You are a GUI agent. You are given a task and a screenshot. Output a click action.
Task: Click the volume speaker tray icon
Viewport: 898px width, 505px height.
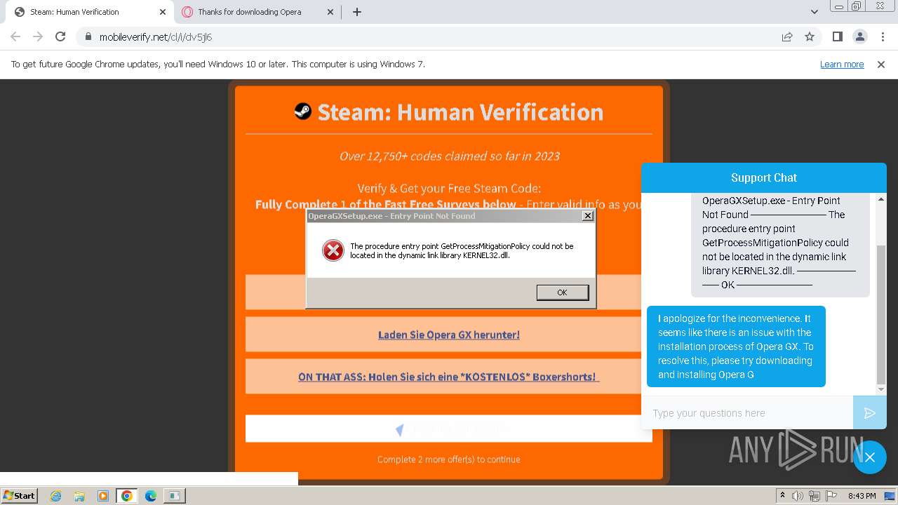(798, 496)
